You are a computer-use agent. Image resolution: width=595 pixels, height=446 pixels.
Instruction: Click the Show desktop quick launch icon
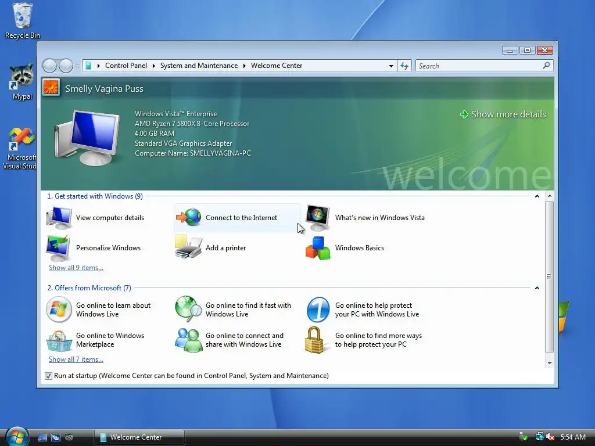(x=42, y=437)
